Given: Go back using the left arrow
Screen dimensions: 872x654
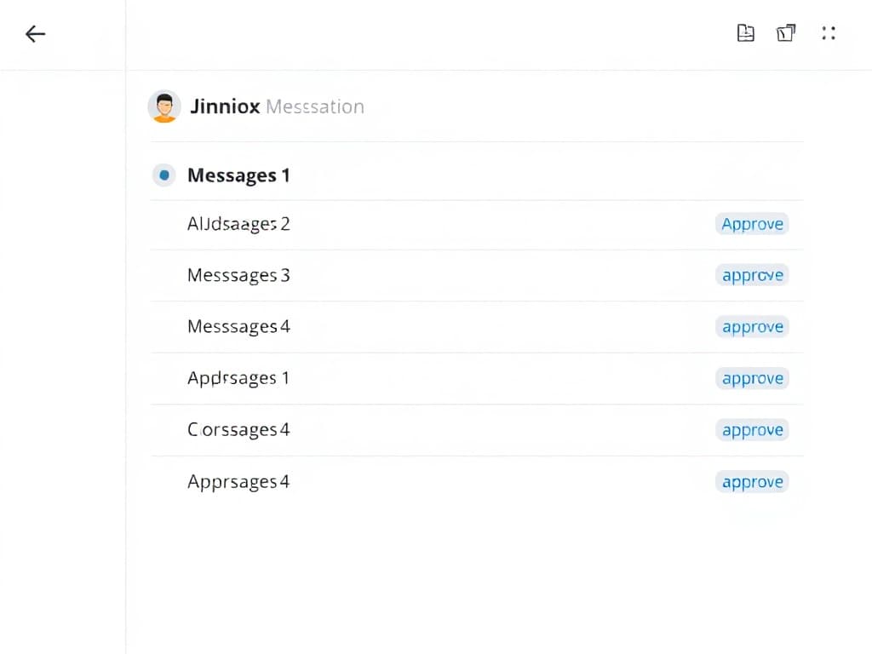Looking at the screenshot, I should click(35, 34).
